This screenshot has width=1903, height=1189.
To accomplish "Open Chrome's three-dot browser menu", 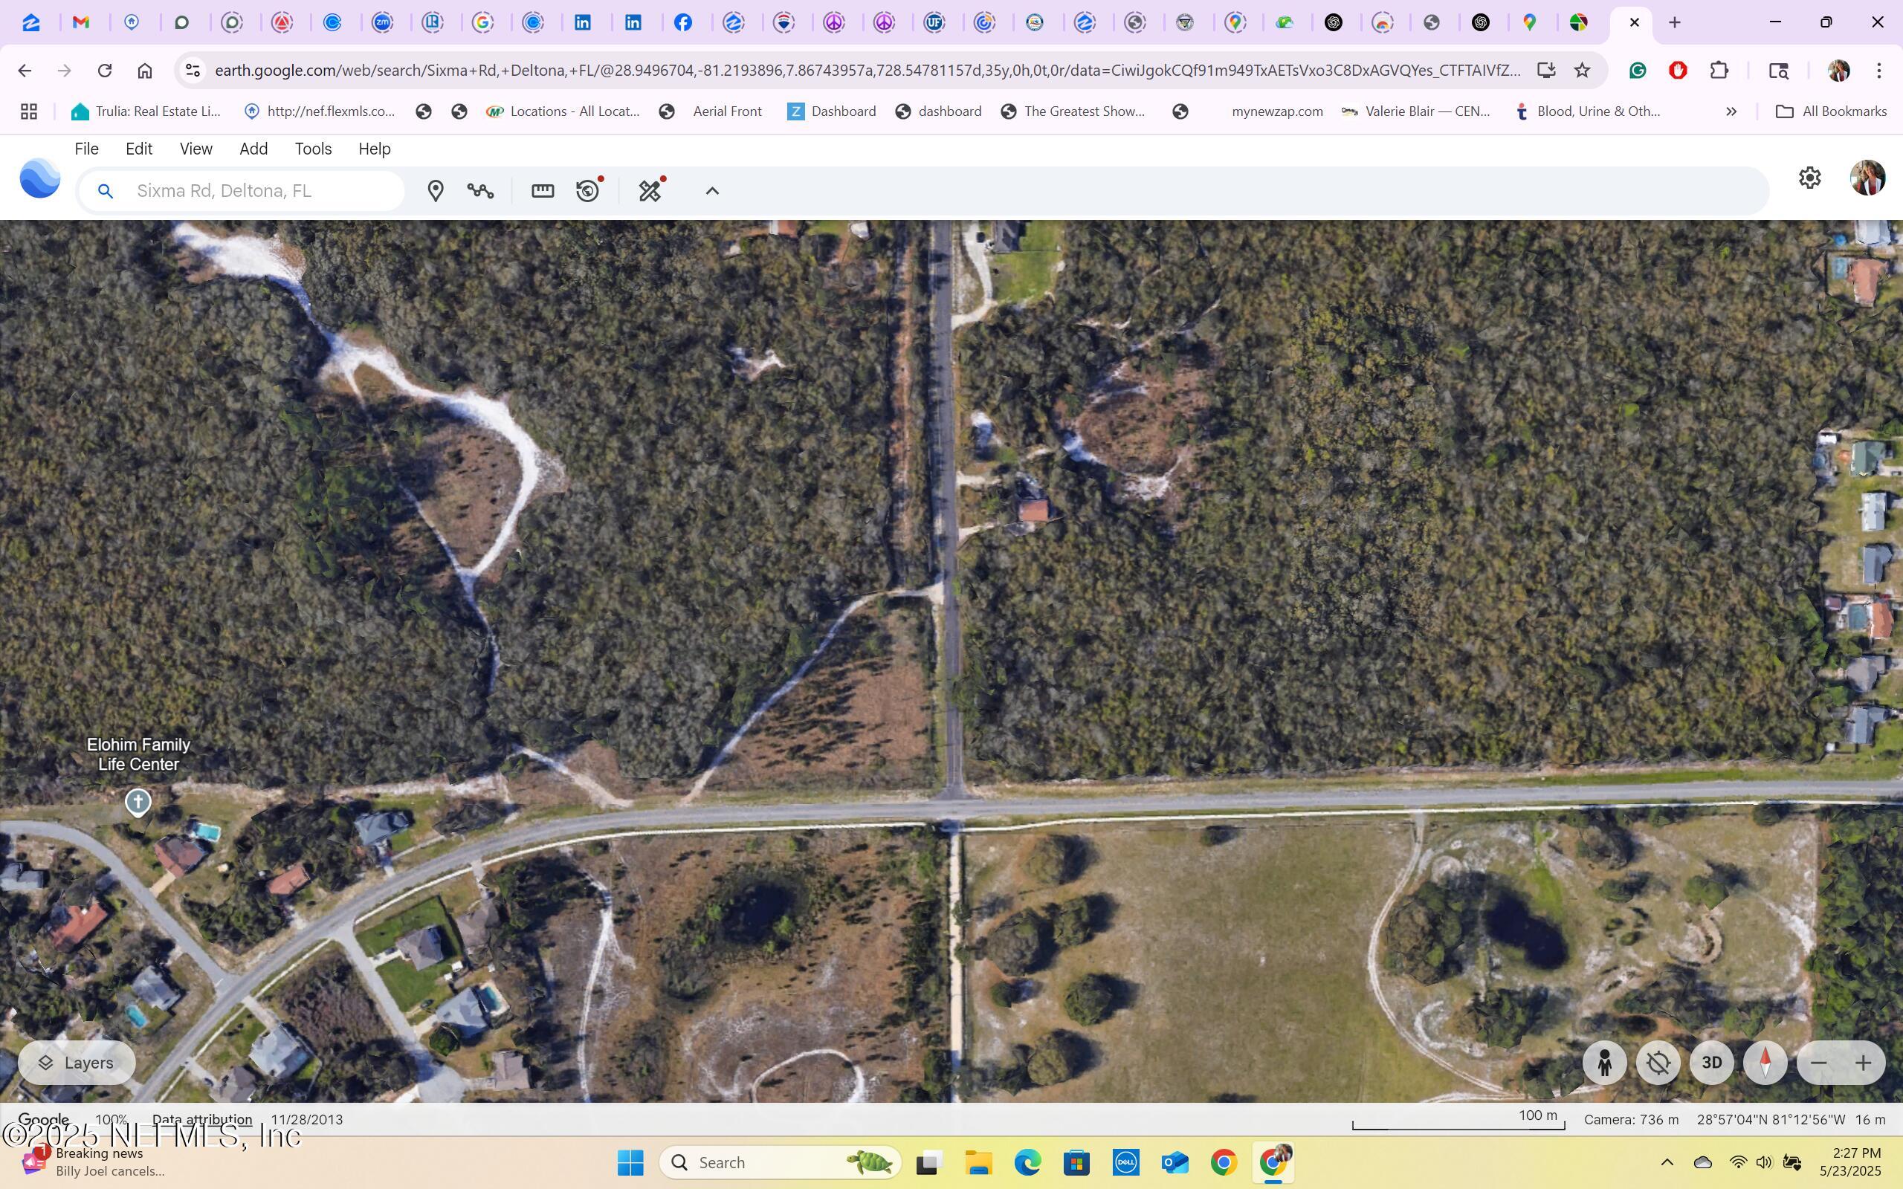I will [1879, 70].
